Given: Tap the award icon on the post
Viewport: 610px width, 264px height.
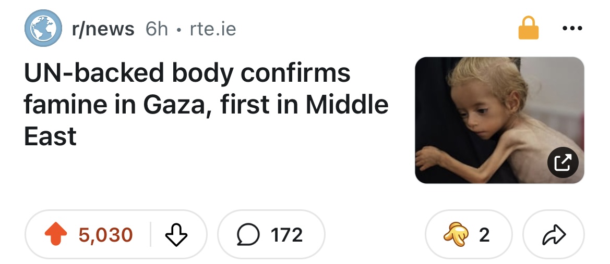Looking at the screenshot, I should pyautogui.click(x=452, y=235).
